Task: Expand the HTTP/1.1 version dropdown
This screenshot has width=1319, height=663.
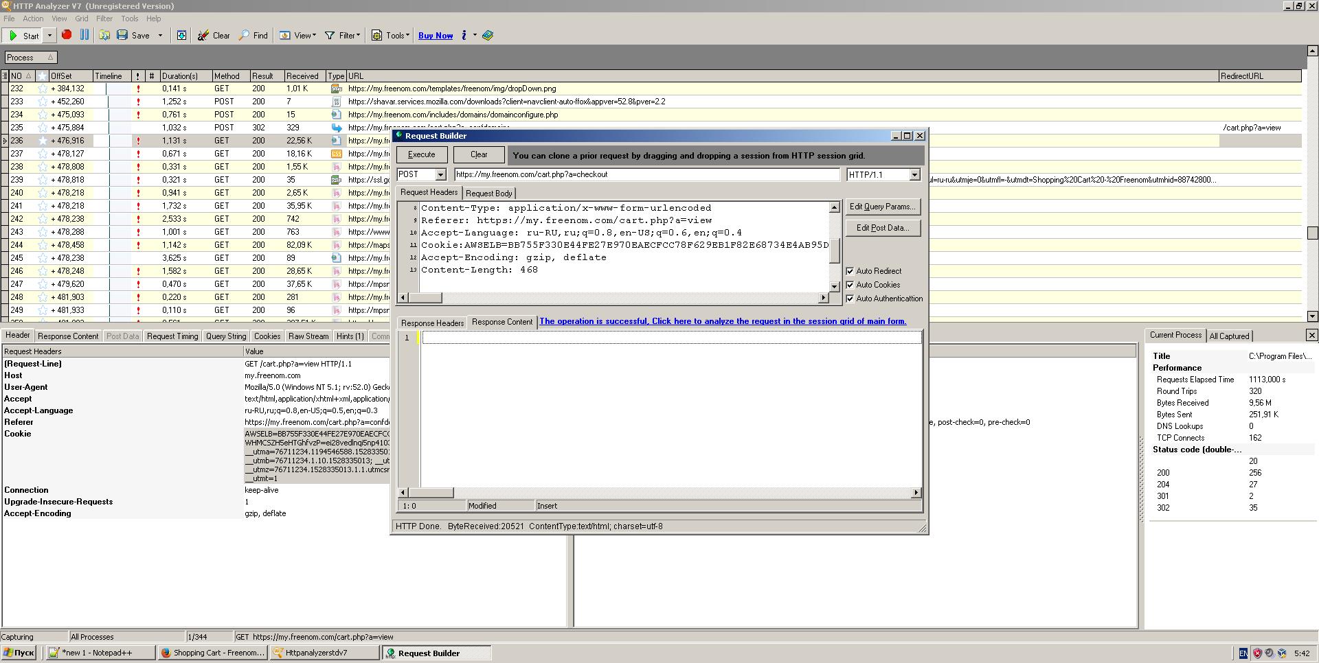Action: click(x=914, y=175)
